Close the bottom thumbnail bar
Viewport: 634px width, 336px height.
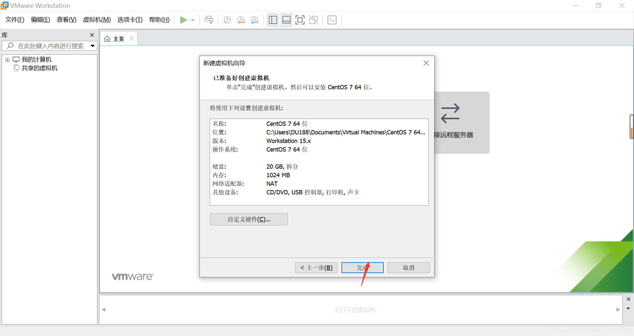click(x=628, y=299)
